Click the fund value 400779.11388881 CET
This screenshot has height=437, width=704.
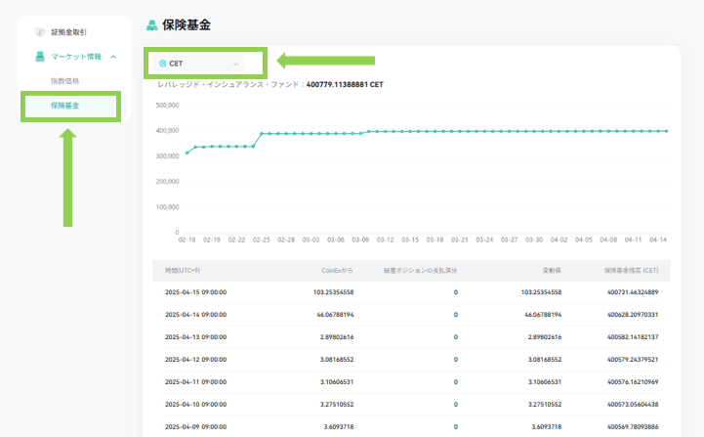coord(345,84)
